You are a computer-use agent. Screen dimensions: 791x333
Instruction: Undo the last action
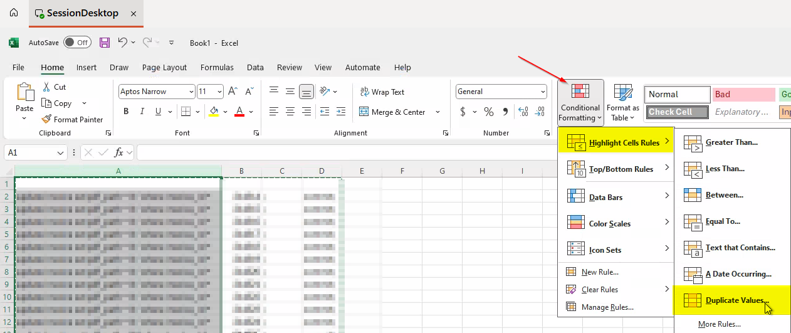[x=123, y=43]
